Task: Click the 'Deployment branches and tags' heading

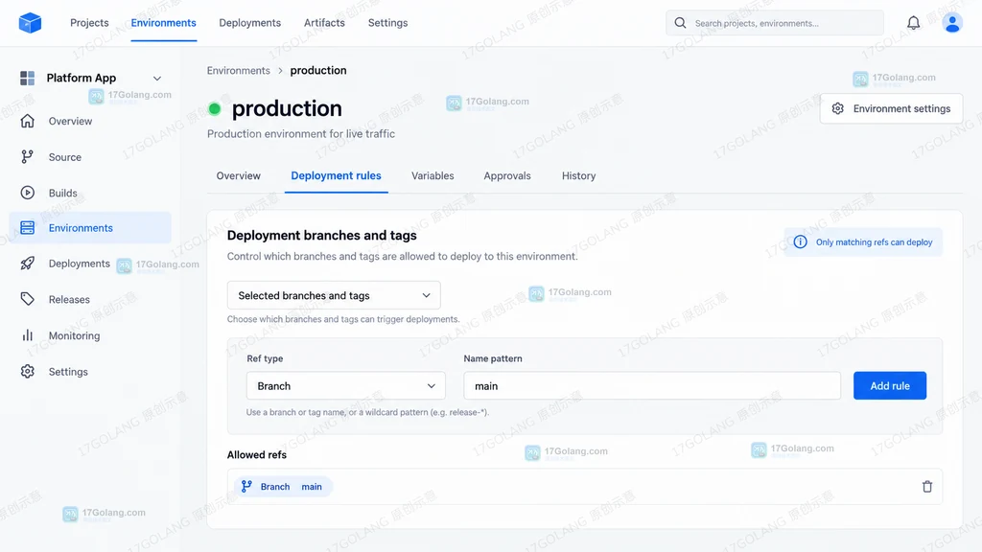Action: (322, 236)
